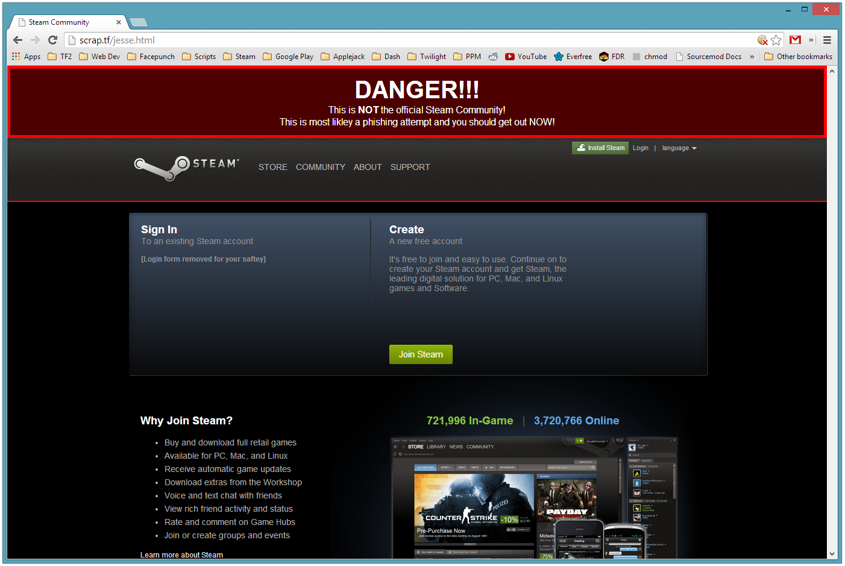Screen dimensions: 845x566
Task: Open the COMMUNITY menu item
Action: (x=321, y=167)
